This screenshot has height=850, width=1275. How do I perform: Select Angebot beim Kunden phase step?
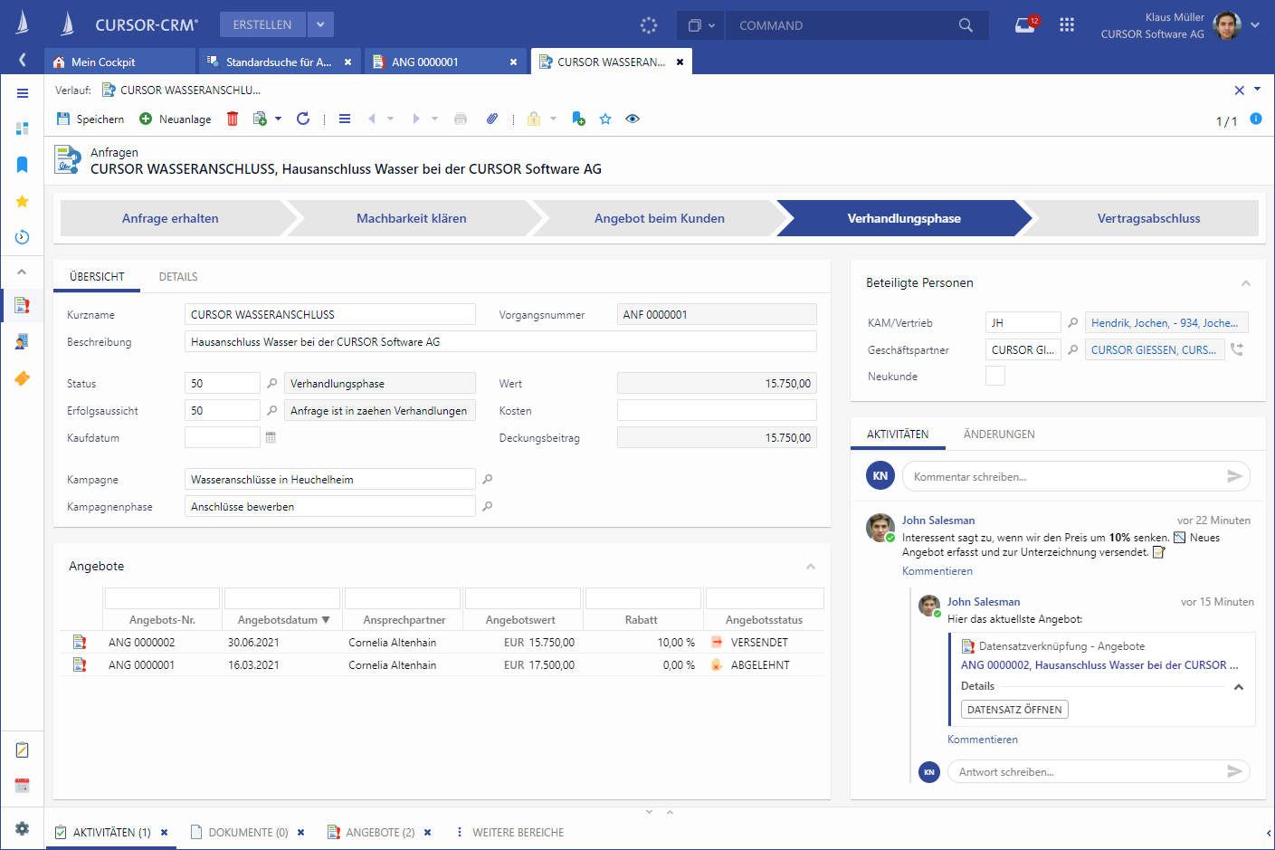coord(659,218)
